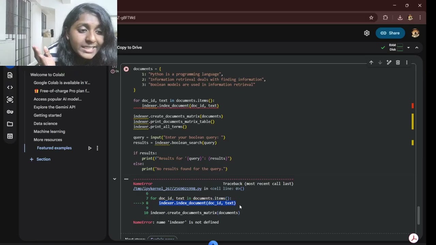Open the Files folder sidebar icon
The height and width of the screenshot is (245, 436).
click(x=10, y=124)
